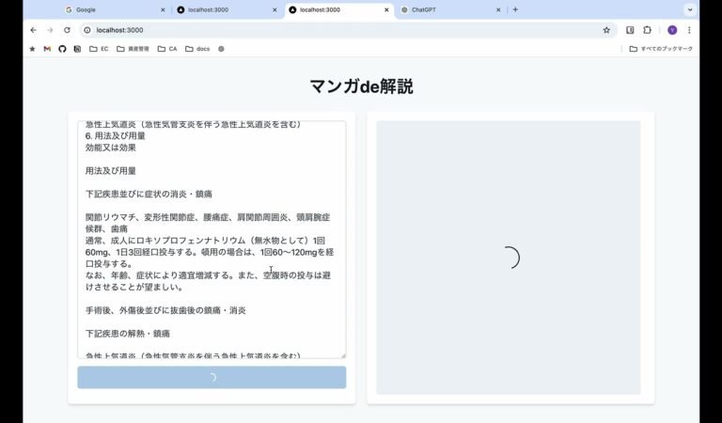The width and height of the screenshot is (722, 423).
Task: Go back to previous page
Action: [33, 30]
